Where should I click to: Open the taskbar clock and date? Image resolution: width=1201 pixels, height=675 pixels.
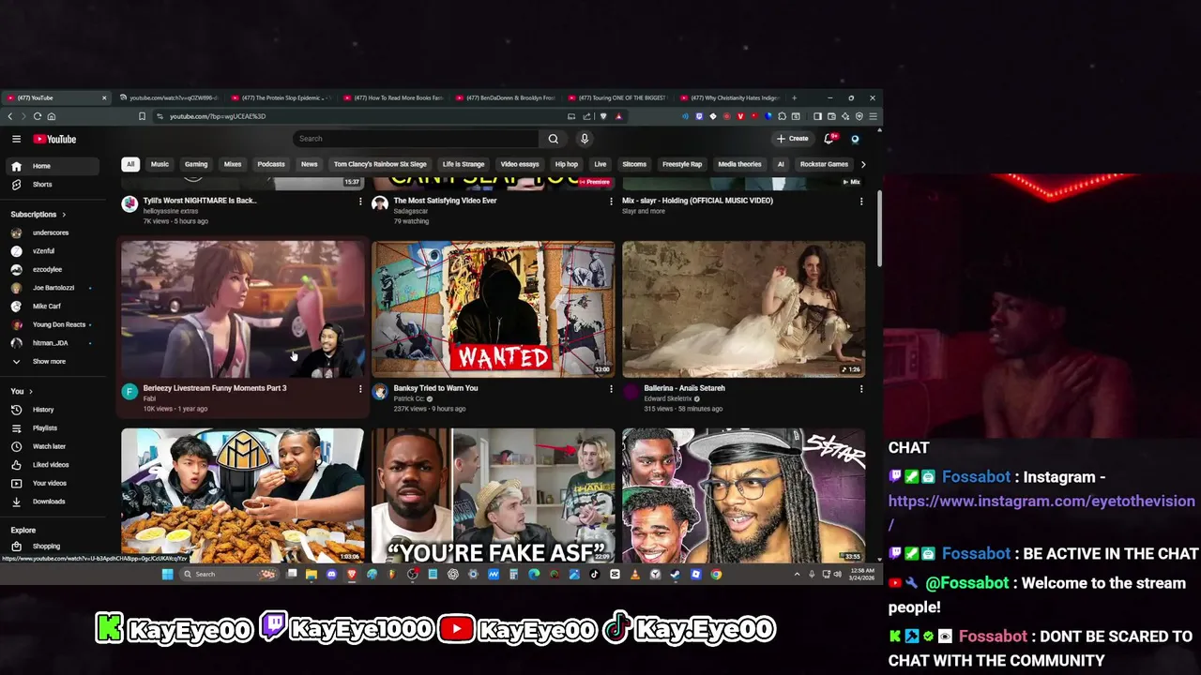point(864,574)
